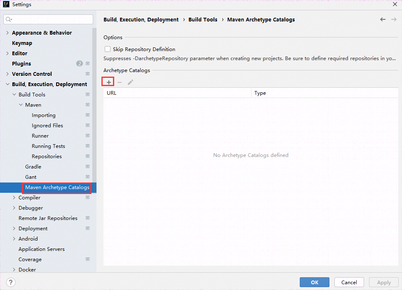Viewport: 402px width, 290px height.
Task: Click the plugins update count badge
Action: point(80,63)
